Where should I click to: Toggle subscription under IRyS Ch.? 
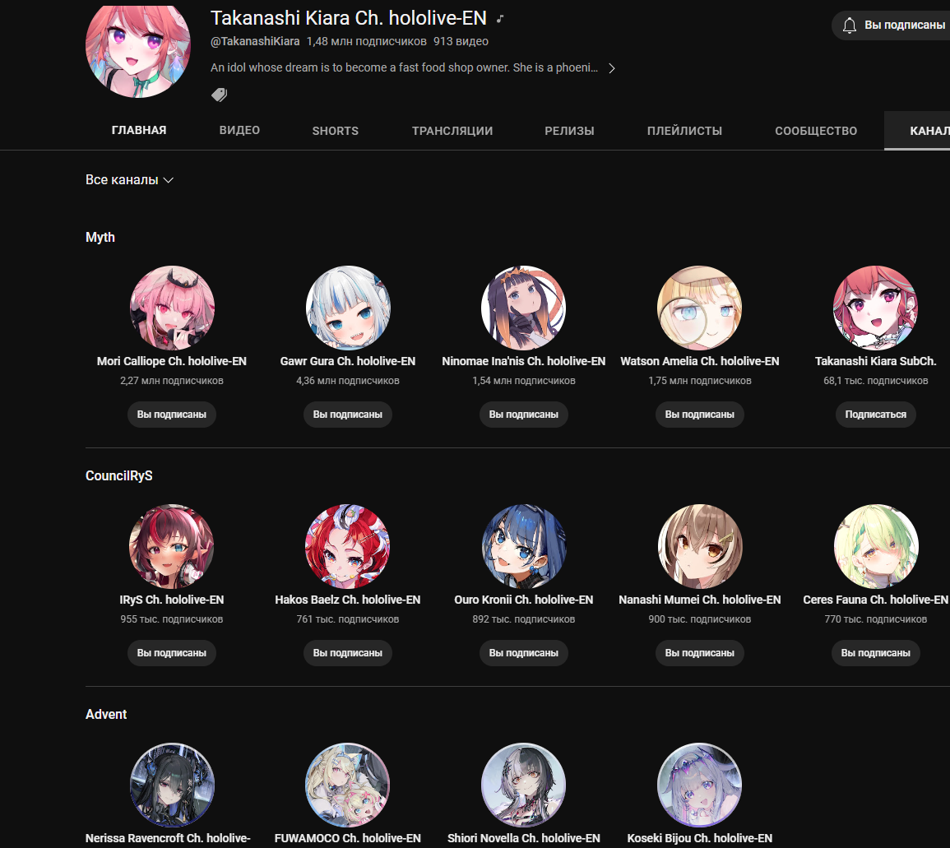pos(171,653)
